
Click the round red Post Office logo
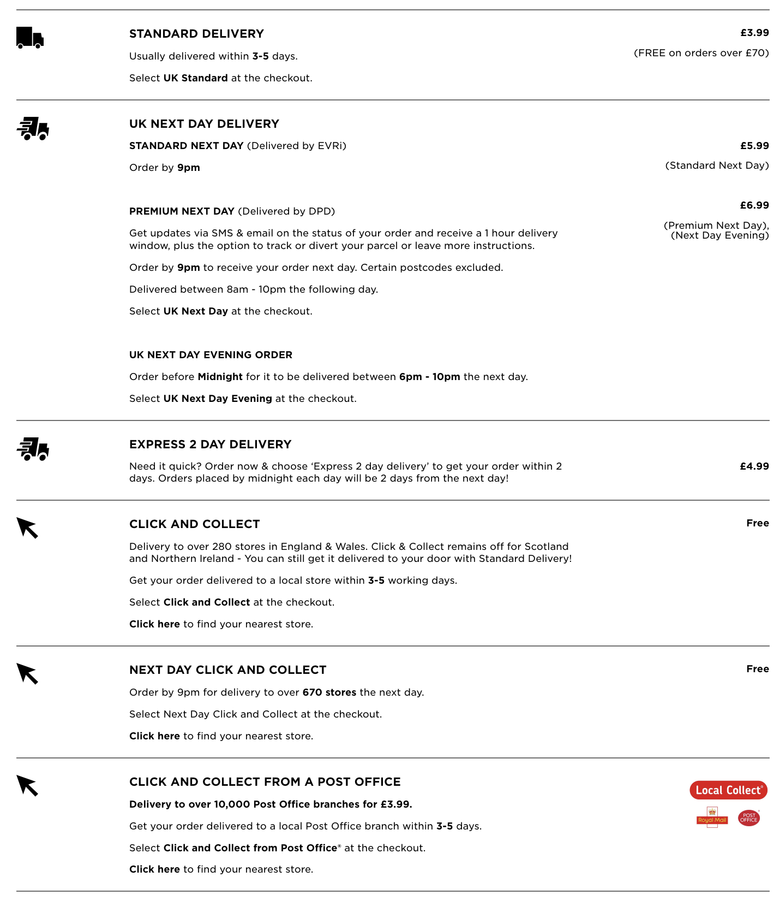[x=749, y=817]
